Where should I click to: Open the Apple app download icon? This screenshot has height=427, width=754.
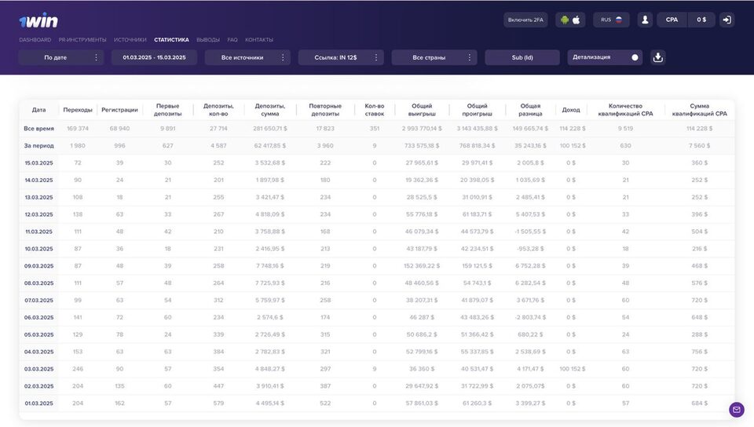(576, 20)
